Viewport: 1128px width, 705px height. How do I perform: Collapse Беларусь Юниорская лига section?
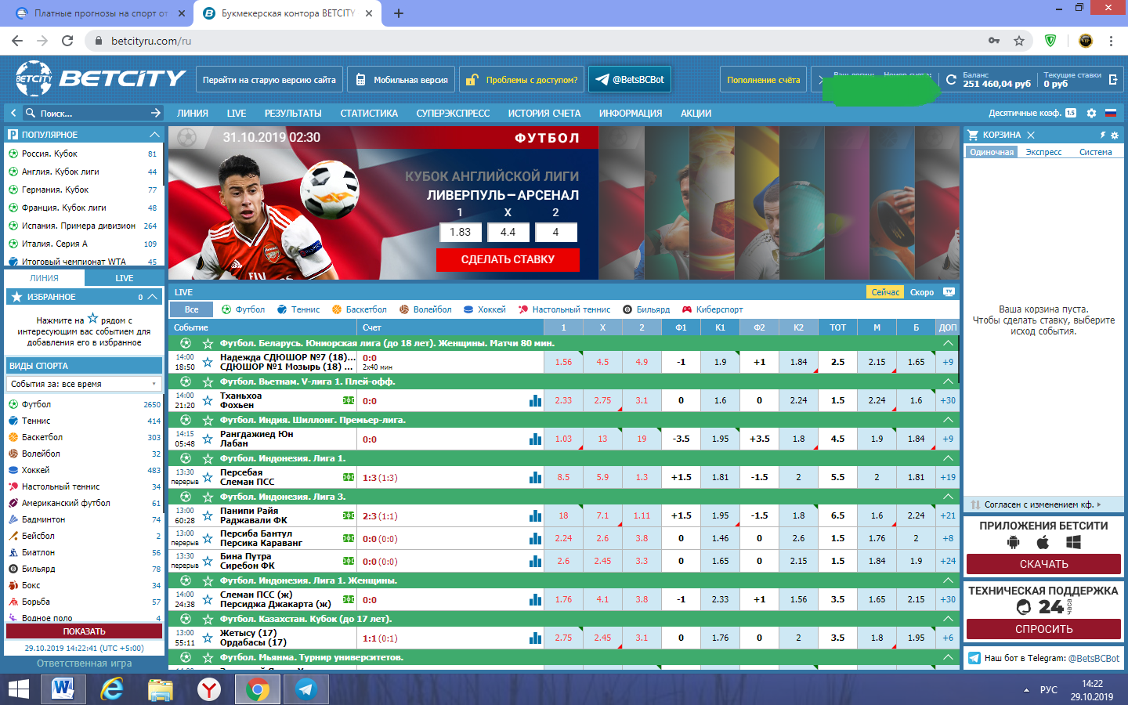point(948,343)
